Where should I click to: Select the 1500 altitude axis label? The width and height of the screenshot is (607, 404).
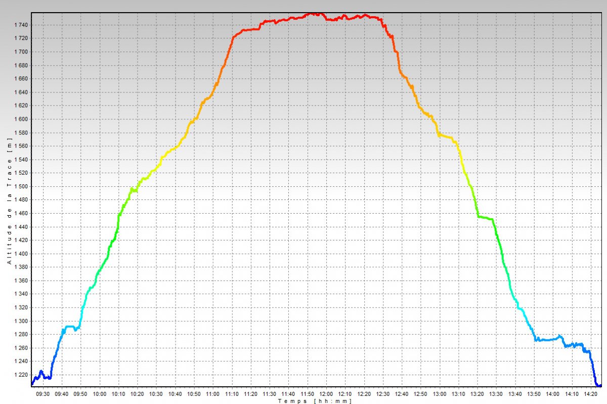pos(21,186)
